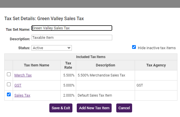Cancel the tax set dialog
The image size is (180, 117).
(124, 108)
